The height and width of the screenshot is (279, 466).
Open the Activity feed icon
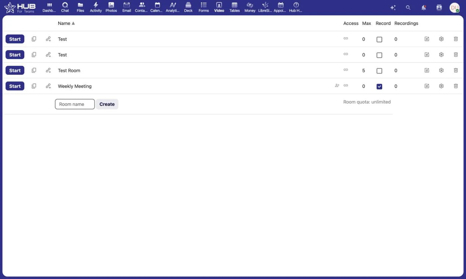[96, 7]
